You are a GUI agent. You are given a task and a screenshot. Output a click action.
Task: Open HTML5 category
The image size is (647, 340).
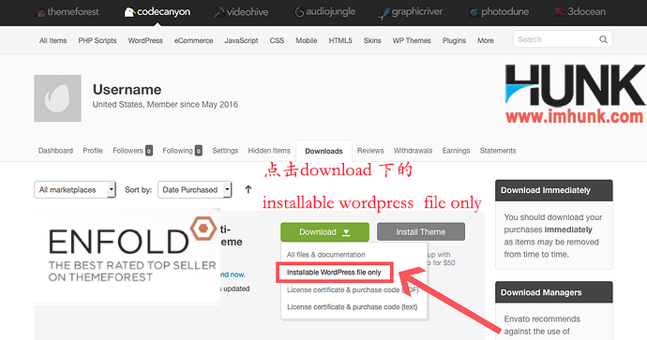point(340,40)
